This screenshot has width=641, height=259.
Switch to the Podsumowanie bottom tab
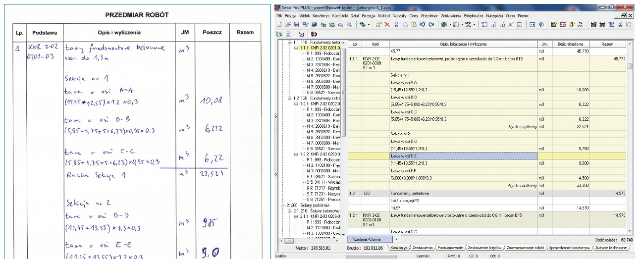[450, 247]
